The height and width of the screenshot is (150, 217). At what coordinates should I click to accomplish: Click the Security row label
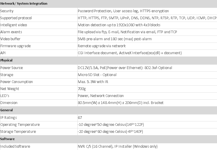7,11
